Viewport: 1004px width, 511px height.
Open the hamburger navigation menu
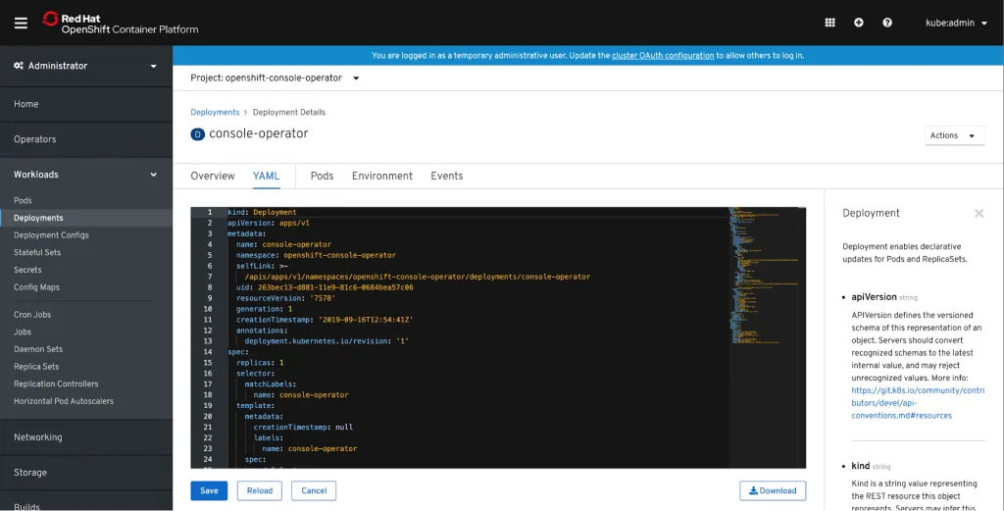(22, 24)
